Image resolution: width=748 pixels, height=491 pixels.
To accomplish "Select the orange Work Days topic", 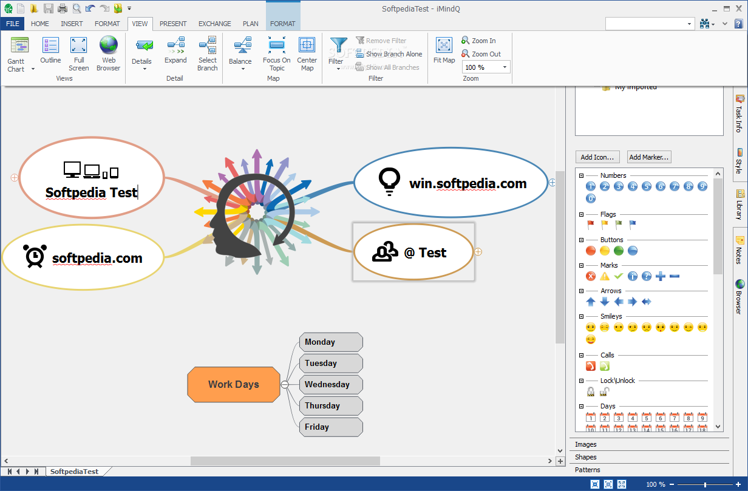I will (x=234, y=384).
